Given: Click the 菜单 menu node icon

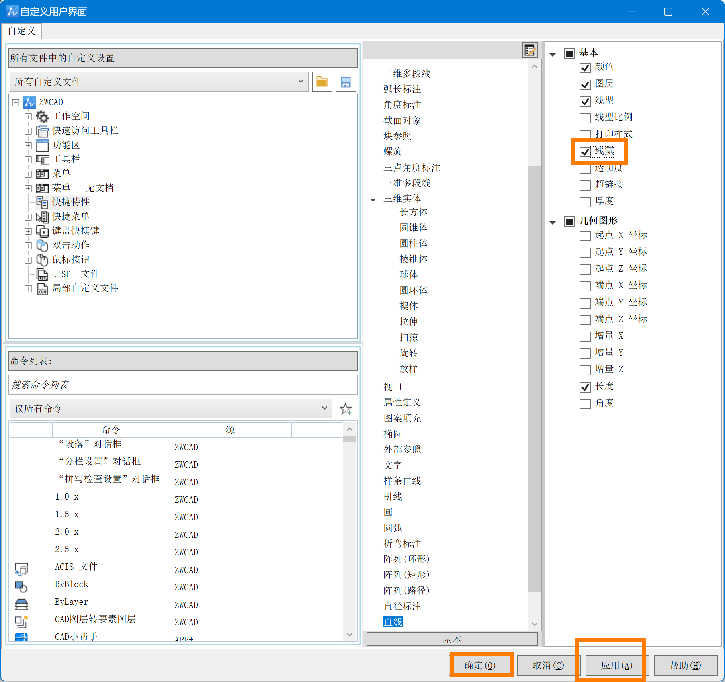Looking at the screenshot, I should point(42,174).
